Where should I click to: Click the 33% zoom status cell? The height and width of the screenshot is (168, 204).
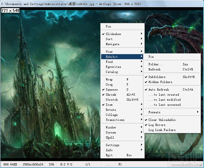(51, 164)
